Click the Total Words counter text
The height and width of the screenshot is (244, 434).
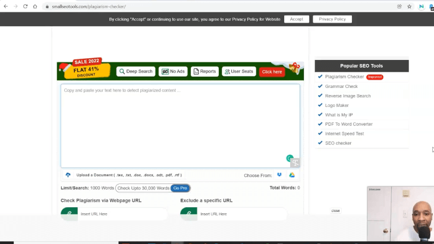(285, 188)
